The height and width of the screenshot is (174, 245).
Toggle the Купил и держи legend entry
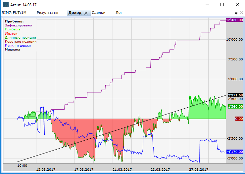coord(18,46)
